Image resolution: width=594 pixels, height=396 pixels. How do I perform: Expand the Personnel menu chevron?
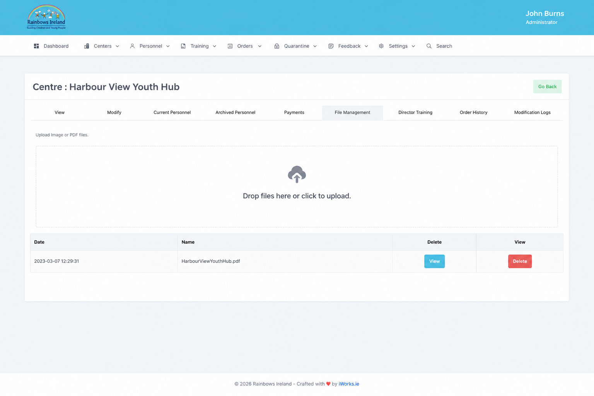[x=168, y=46]
